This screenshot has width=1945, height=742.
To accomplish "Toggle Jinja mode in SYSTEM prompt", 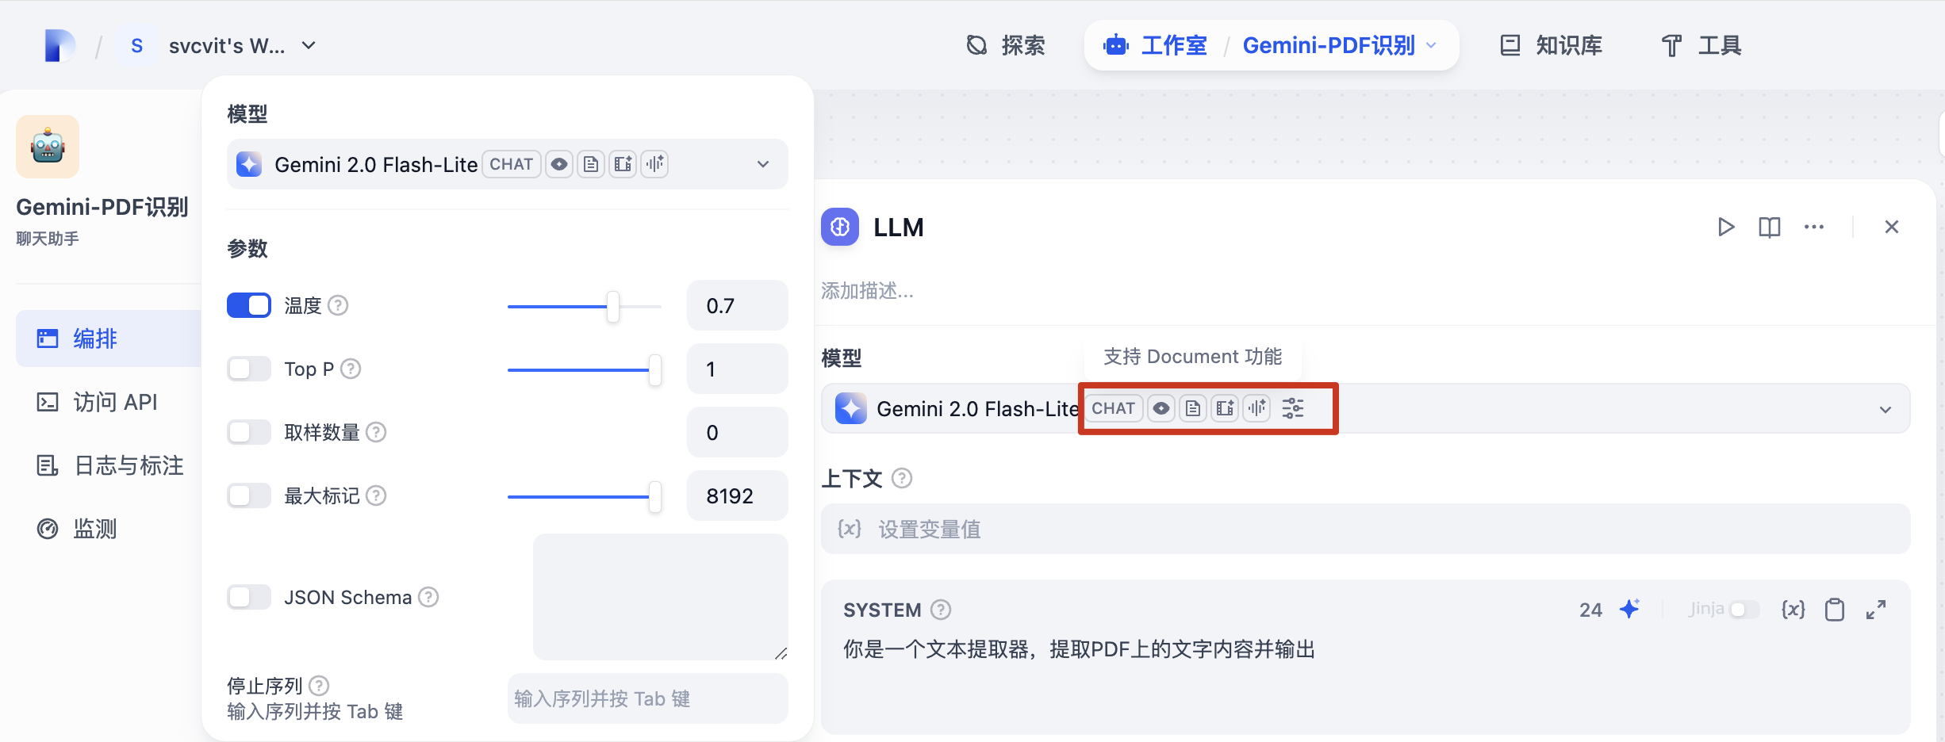I will pyautogui.click(x=1744, y=610).
